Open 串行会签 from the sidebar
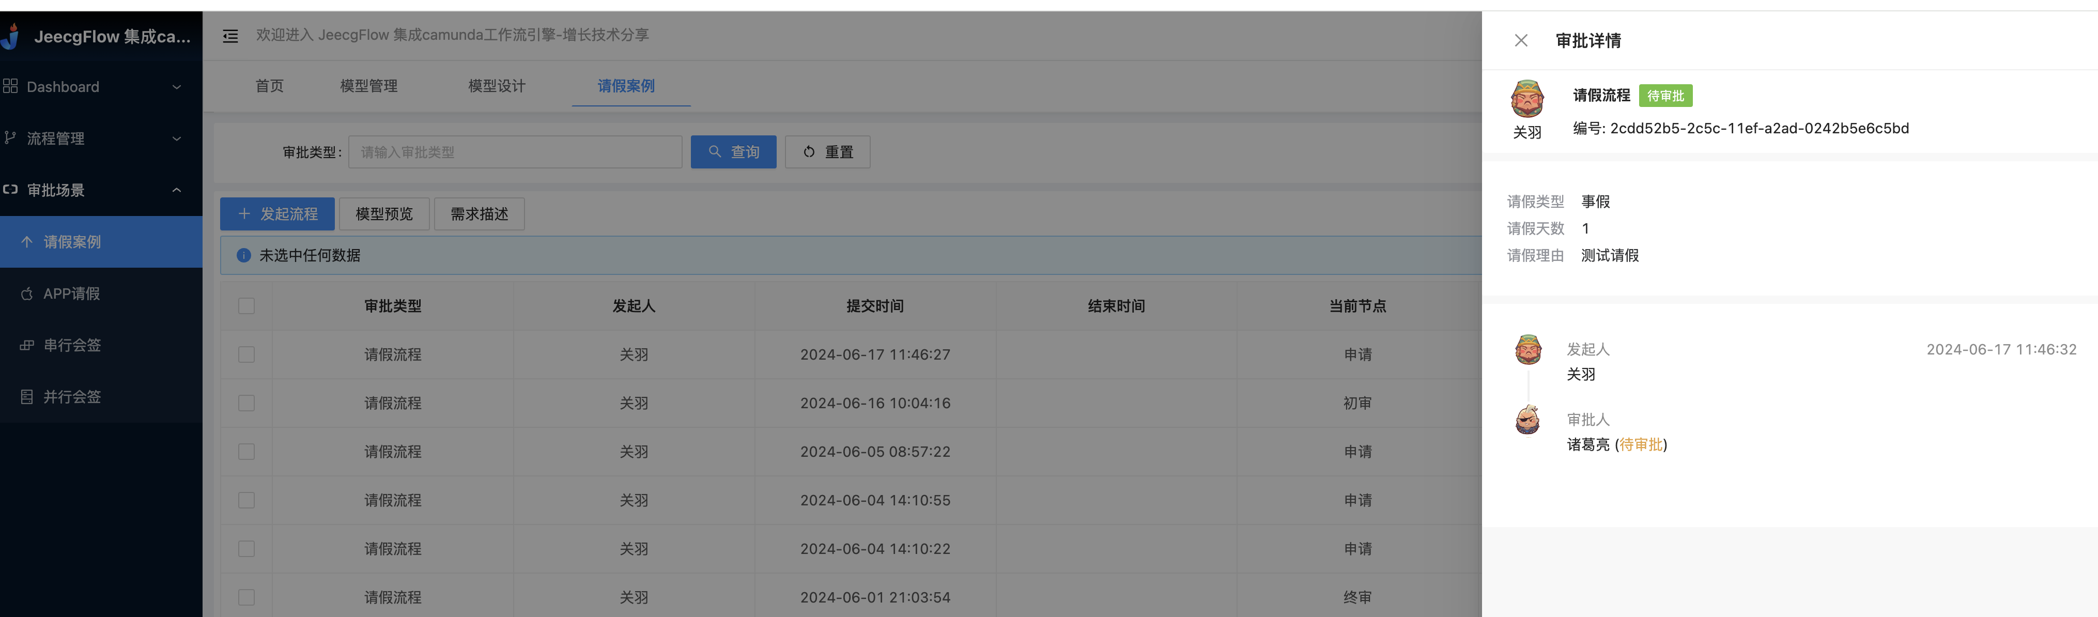This screenshot has height=617, width=2098. click(x=72, y=345)
